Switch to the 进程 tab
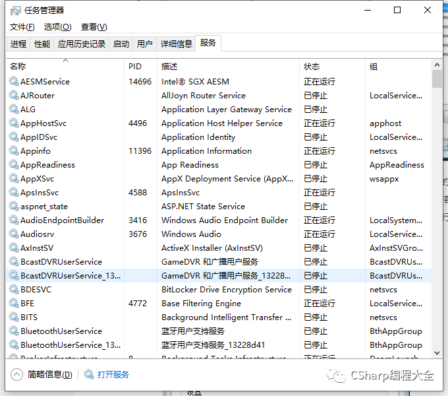Viewport: 448px width, 396px height. click(x=18, y=44)
